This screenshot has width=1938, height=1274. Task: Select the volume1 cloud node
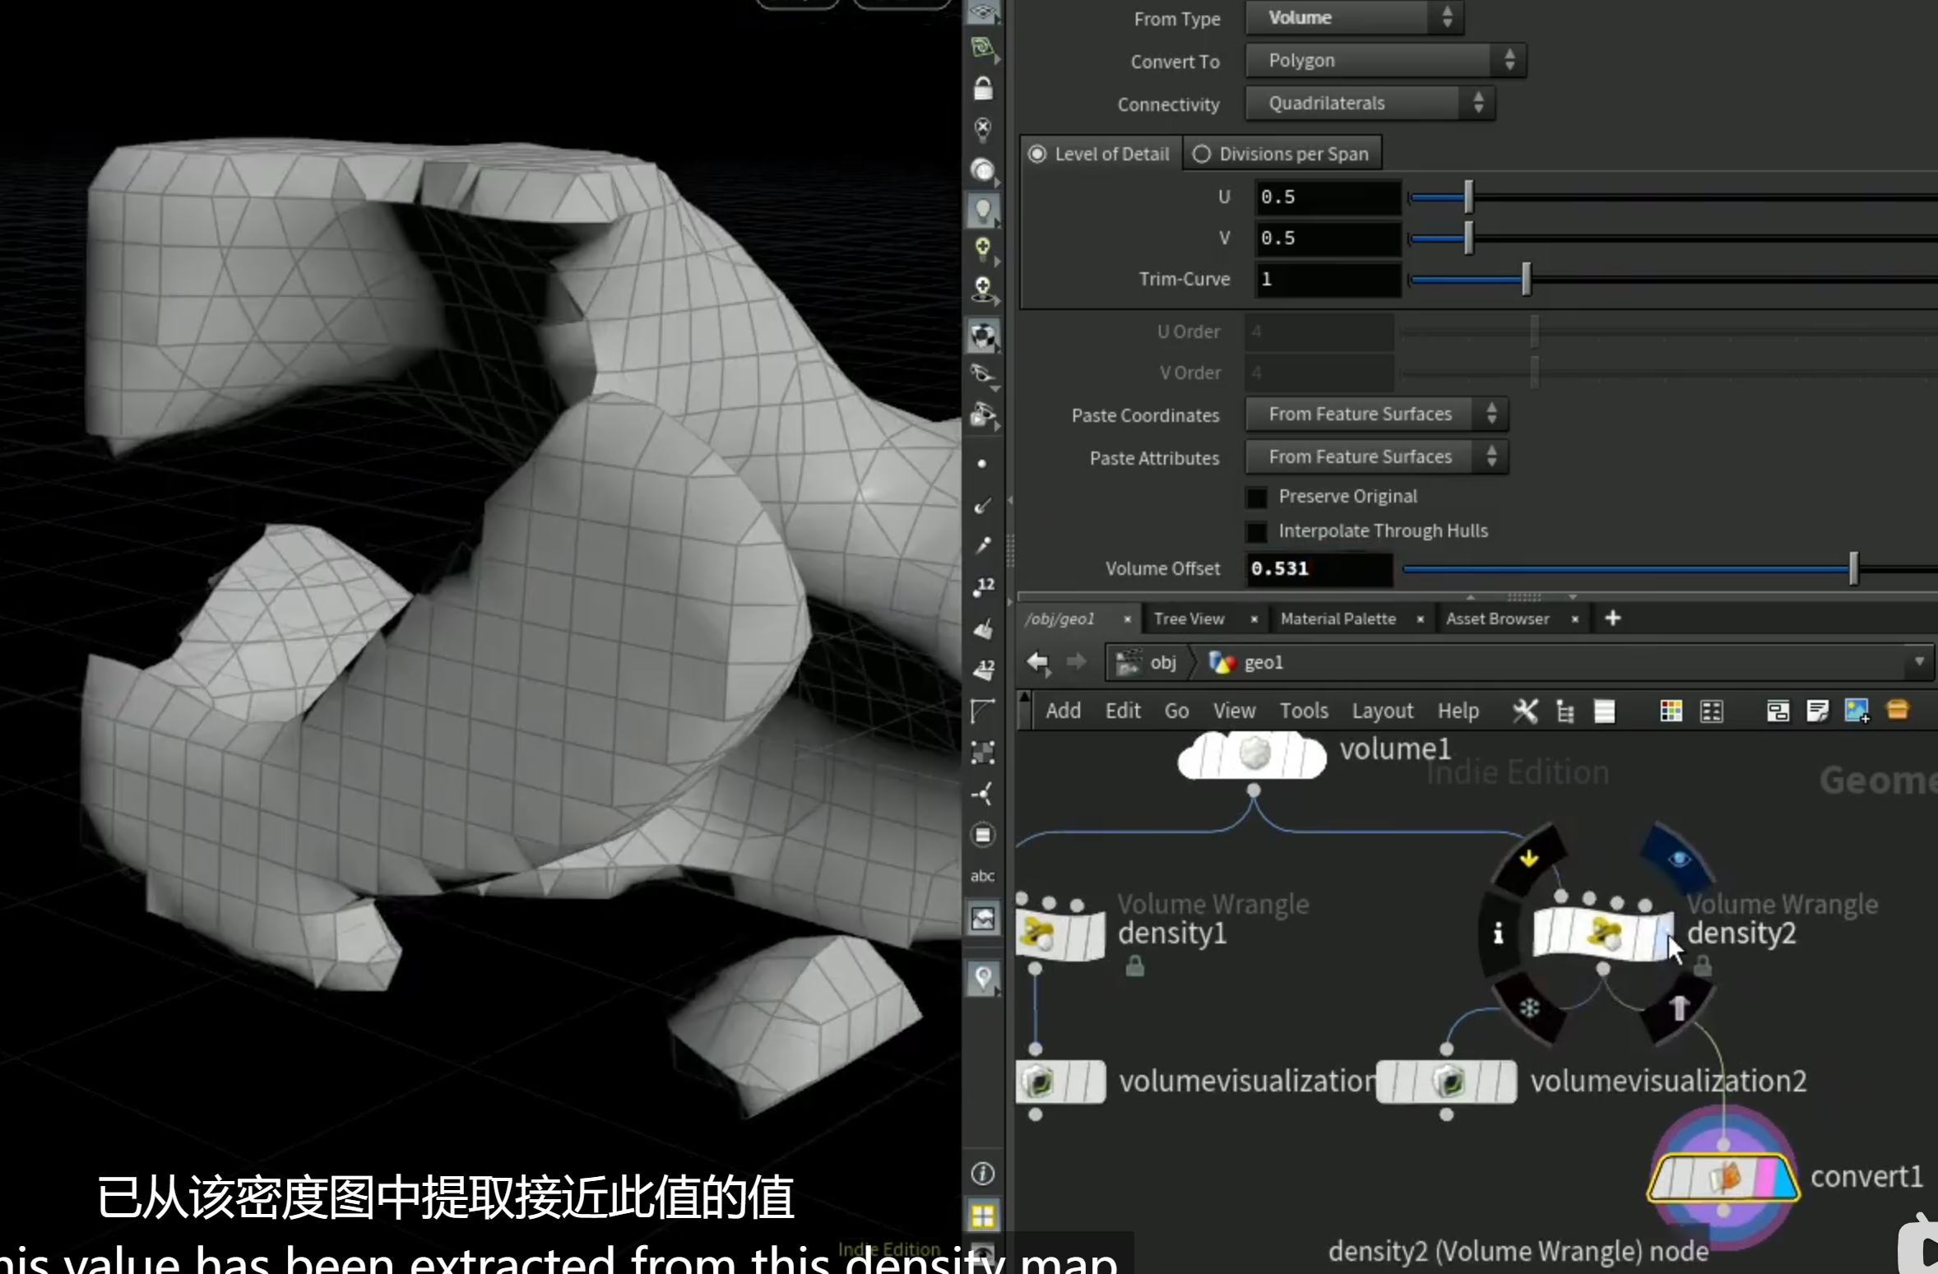(1252, 753)
